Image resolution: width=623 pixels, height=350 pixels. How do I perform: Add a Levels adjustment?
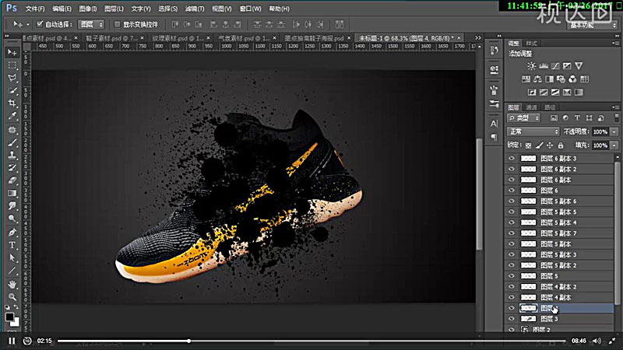coord(543,66)
